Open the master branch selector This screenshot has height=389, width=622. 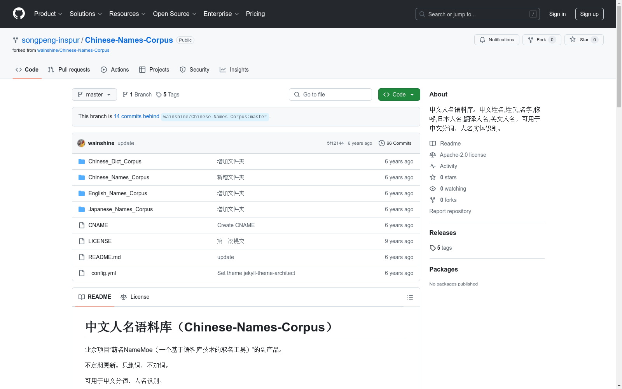pyautogui.click(x=94, y=95)
